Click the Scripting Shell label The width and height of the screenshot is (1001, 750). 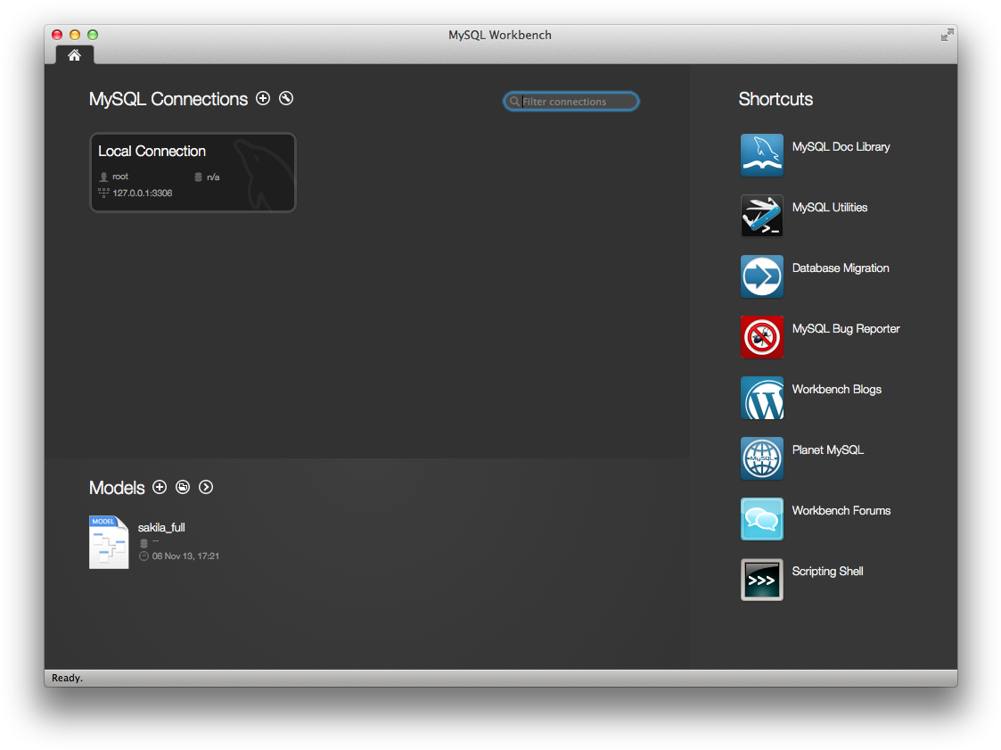pos(827,571)
